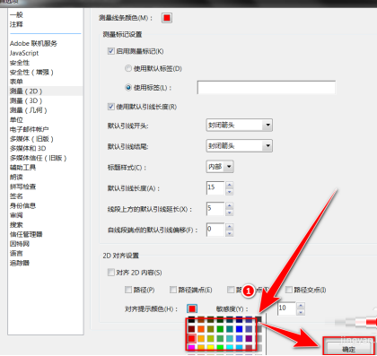Select the pure green swatch in the second row
Screen dimensions: 377x356
coord(220,329)
